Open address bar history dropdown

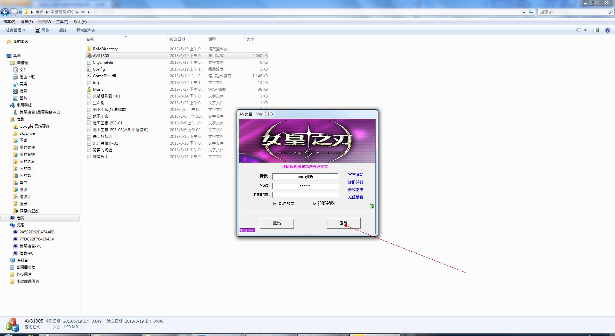524,12
